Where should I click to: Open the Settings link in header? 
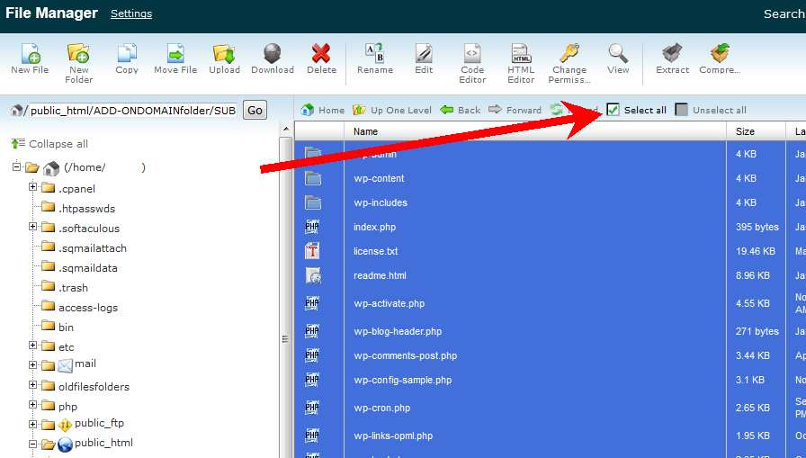(x=131, y=13)
